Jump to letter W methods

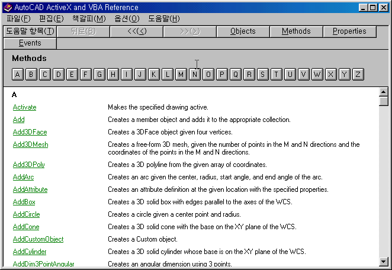pos(317,75)
